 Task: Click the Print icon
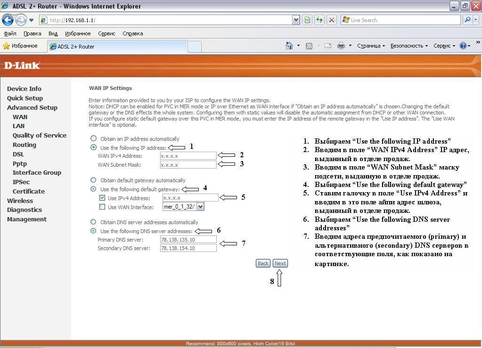click(341, 46)
